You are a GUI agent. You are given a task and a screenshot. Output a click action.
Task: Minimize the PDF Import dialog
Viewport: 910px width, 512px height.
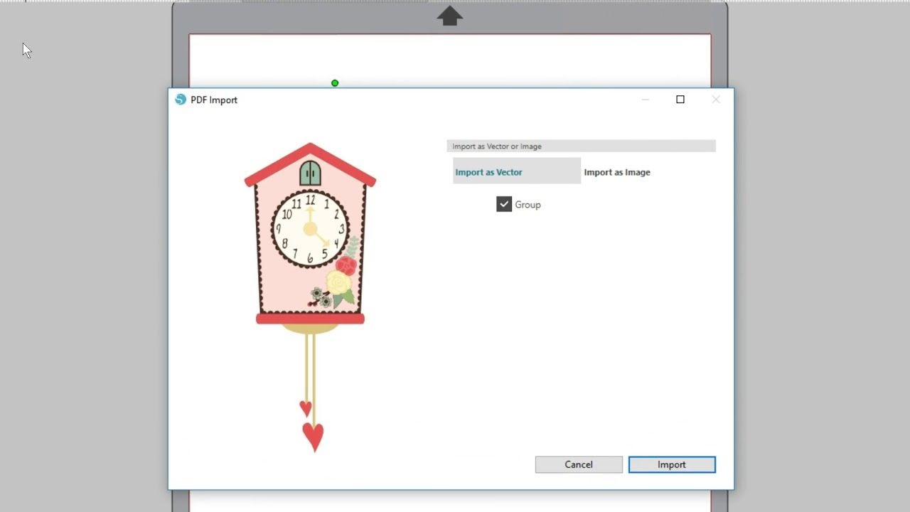click(646, 100)
